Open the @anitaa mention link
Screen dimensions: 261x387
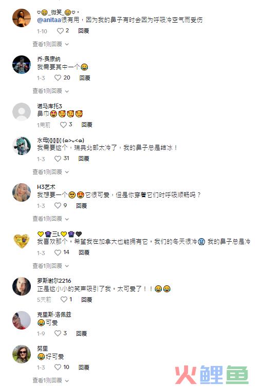(x=49, y=20)
